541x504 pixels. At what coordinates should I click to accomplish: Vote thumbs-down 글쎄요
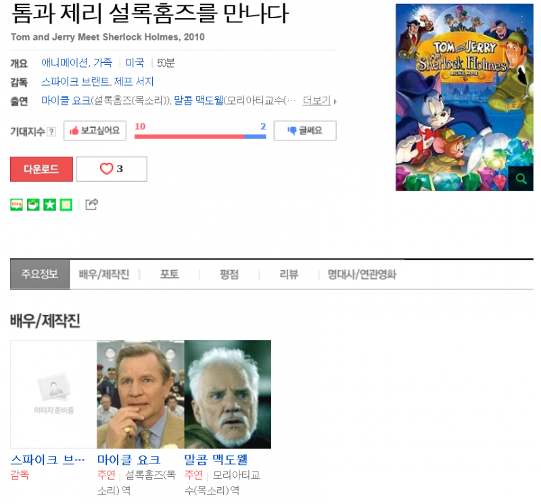point(305,130)
